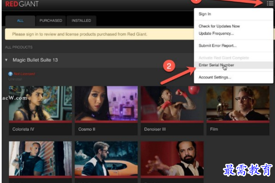Collapse the Magic Bullet Suite 13 section
The width and height of the screenshot is (275, 183).
point(6,60)
